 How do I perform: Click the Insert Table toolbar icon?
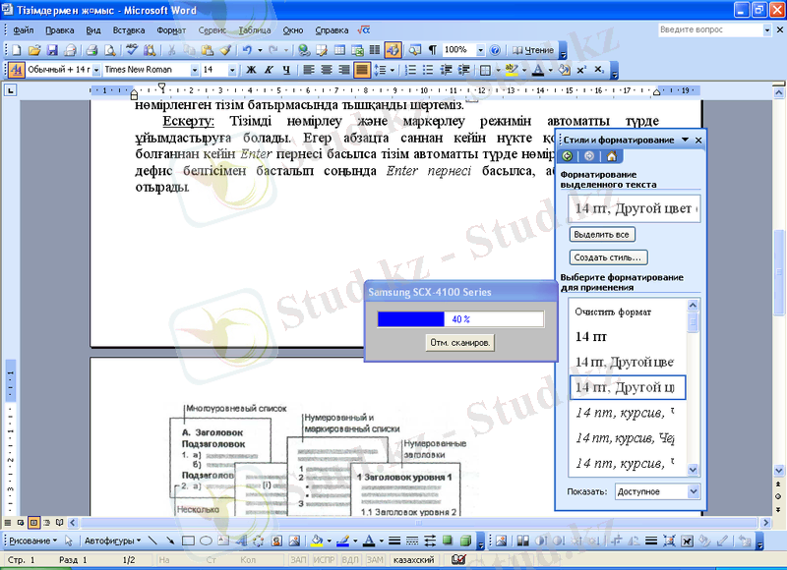pos(338,48)
